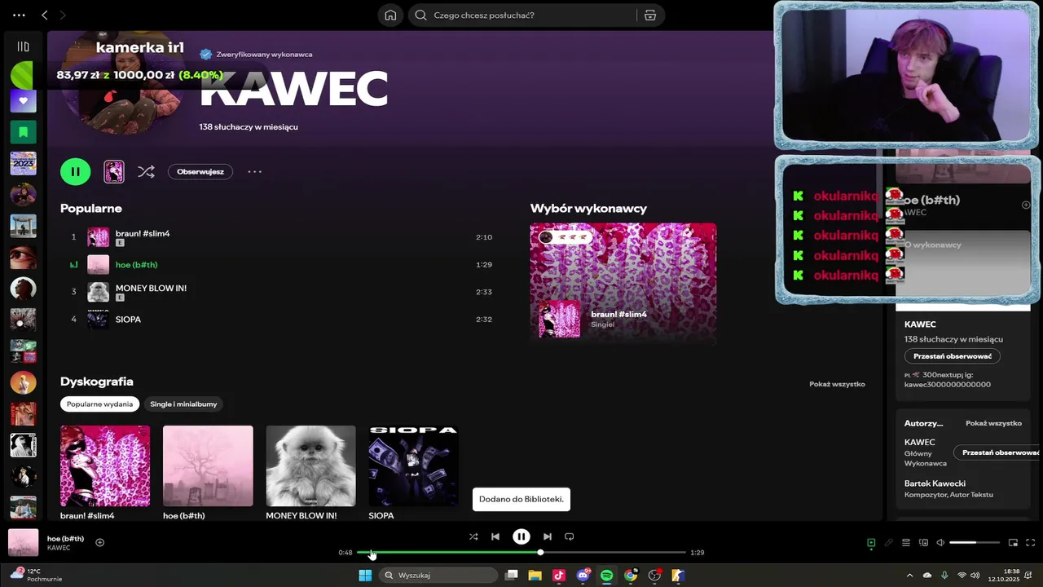Screen dimensions: 1043x587
Task: Open the Wybór wykonawcy 'braun! #slim4' Singiel card
Action: (x=623, y=281)
